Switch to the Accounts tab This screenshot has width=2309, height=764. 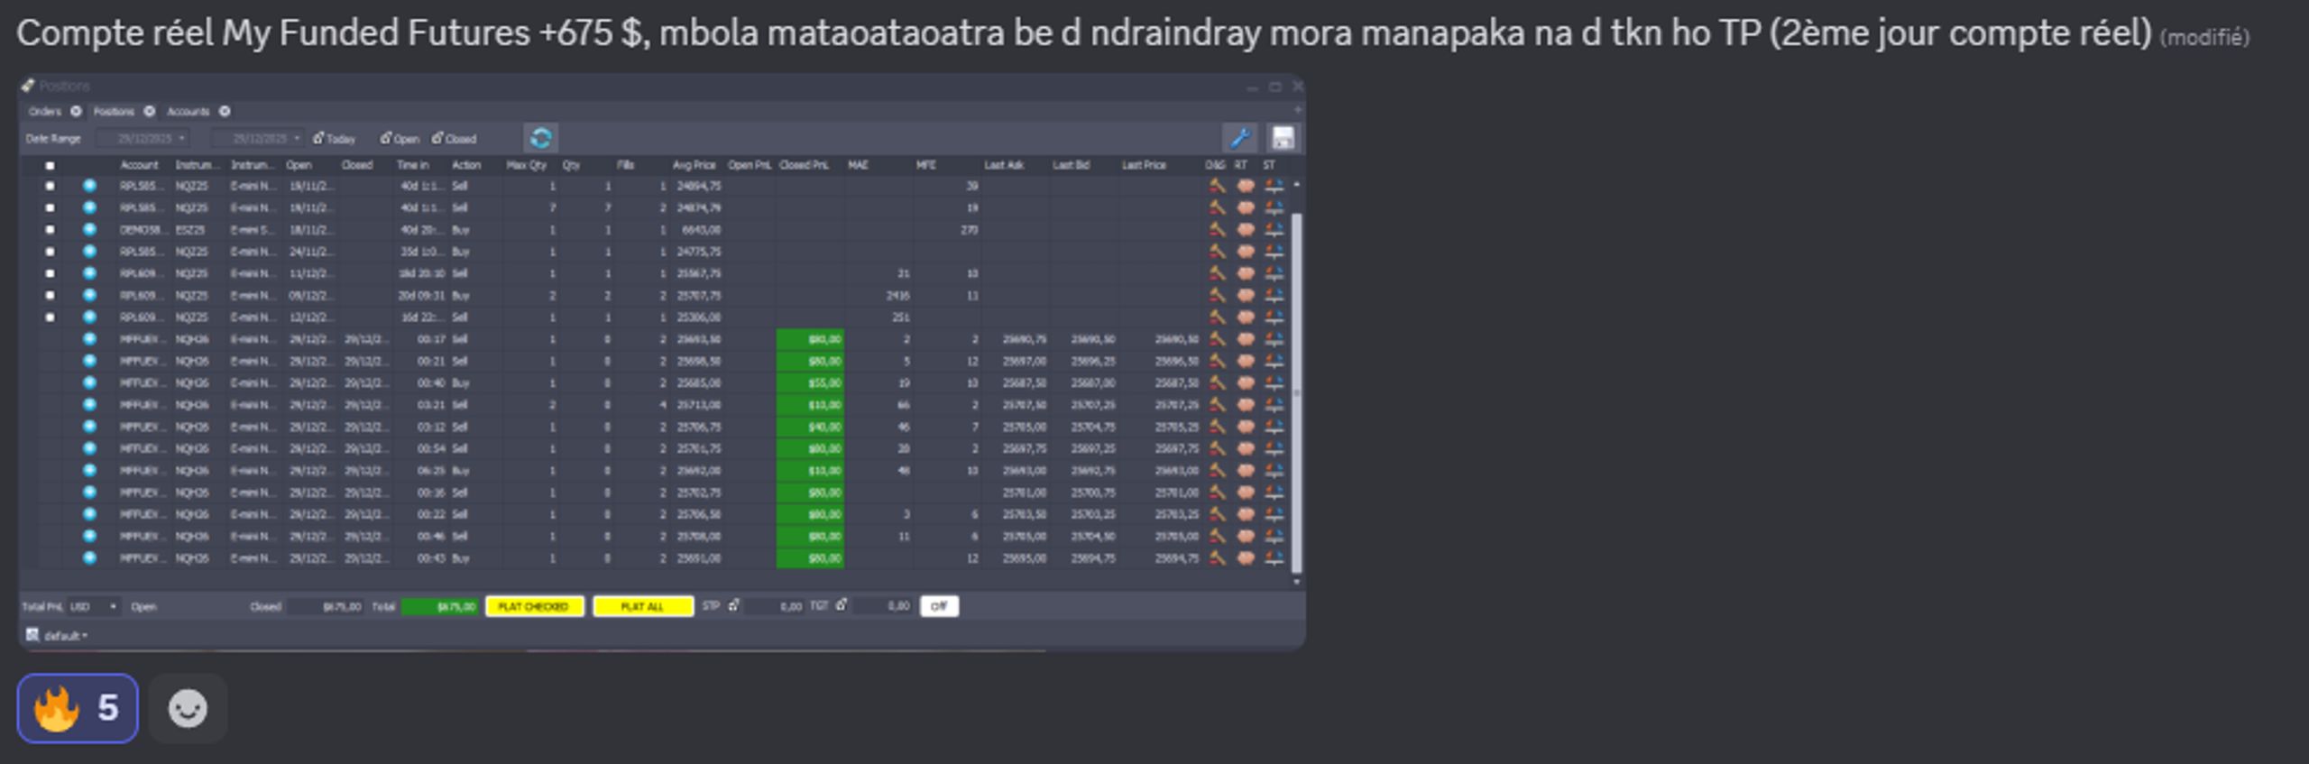tap(188, 111)
